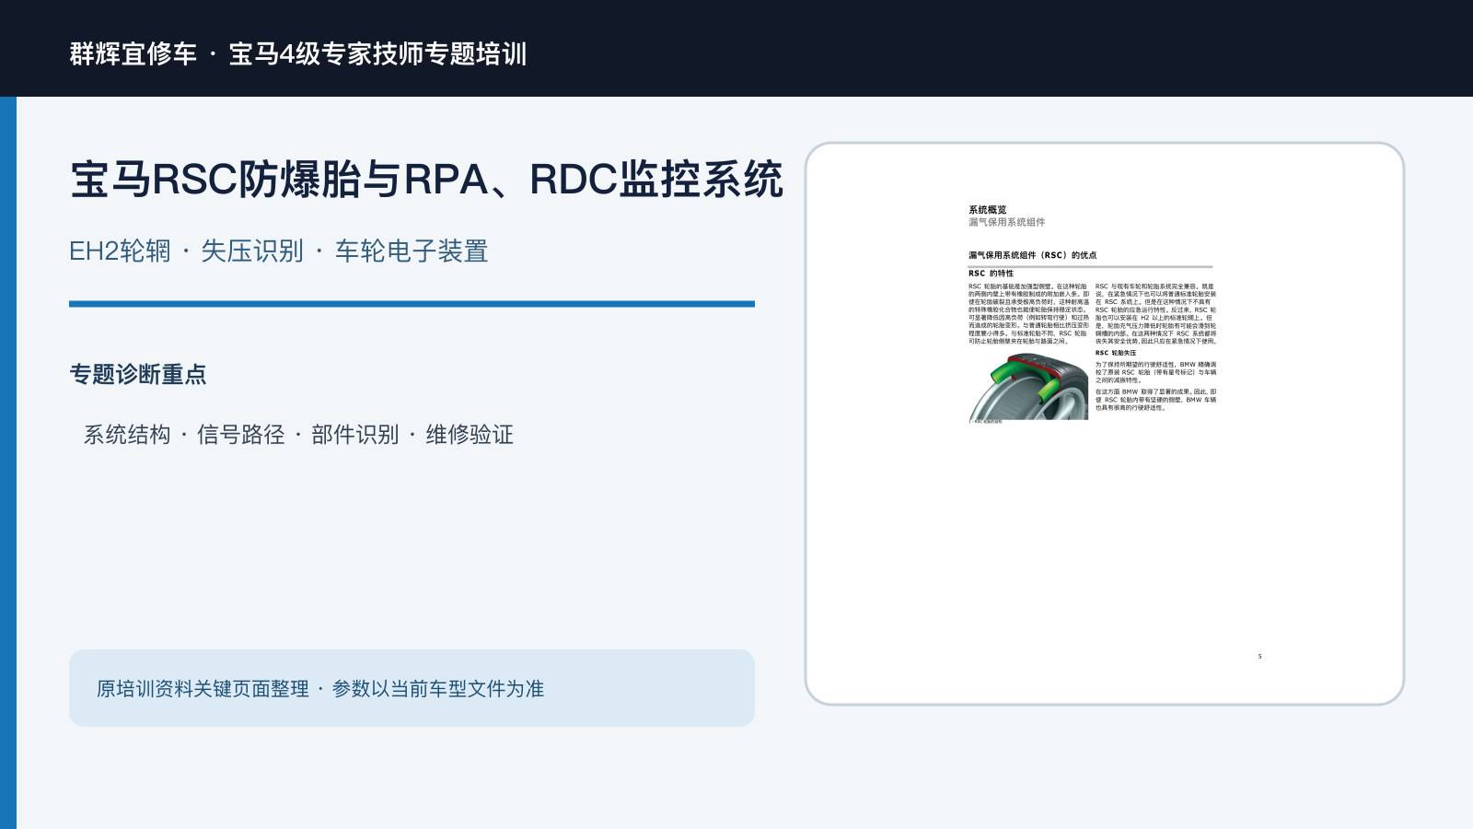Click the subtitle EH2轮辋 · 失压识别 · 车轮电子装置
This screenshot has height=829, width=1473.
278,251
